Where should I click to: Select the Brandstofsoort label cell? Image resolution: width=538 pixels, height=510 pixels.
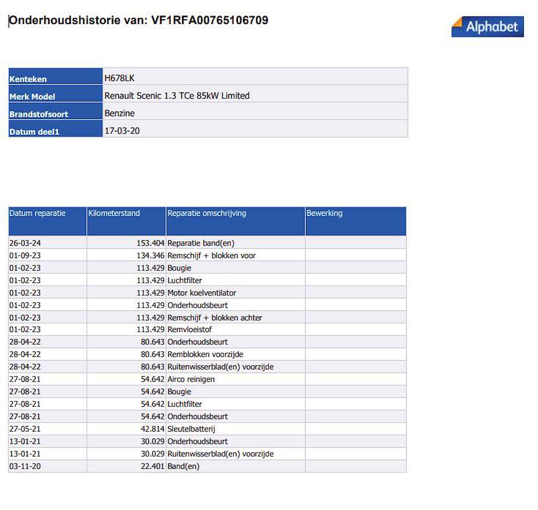[x=55, y=111]
